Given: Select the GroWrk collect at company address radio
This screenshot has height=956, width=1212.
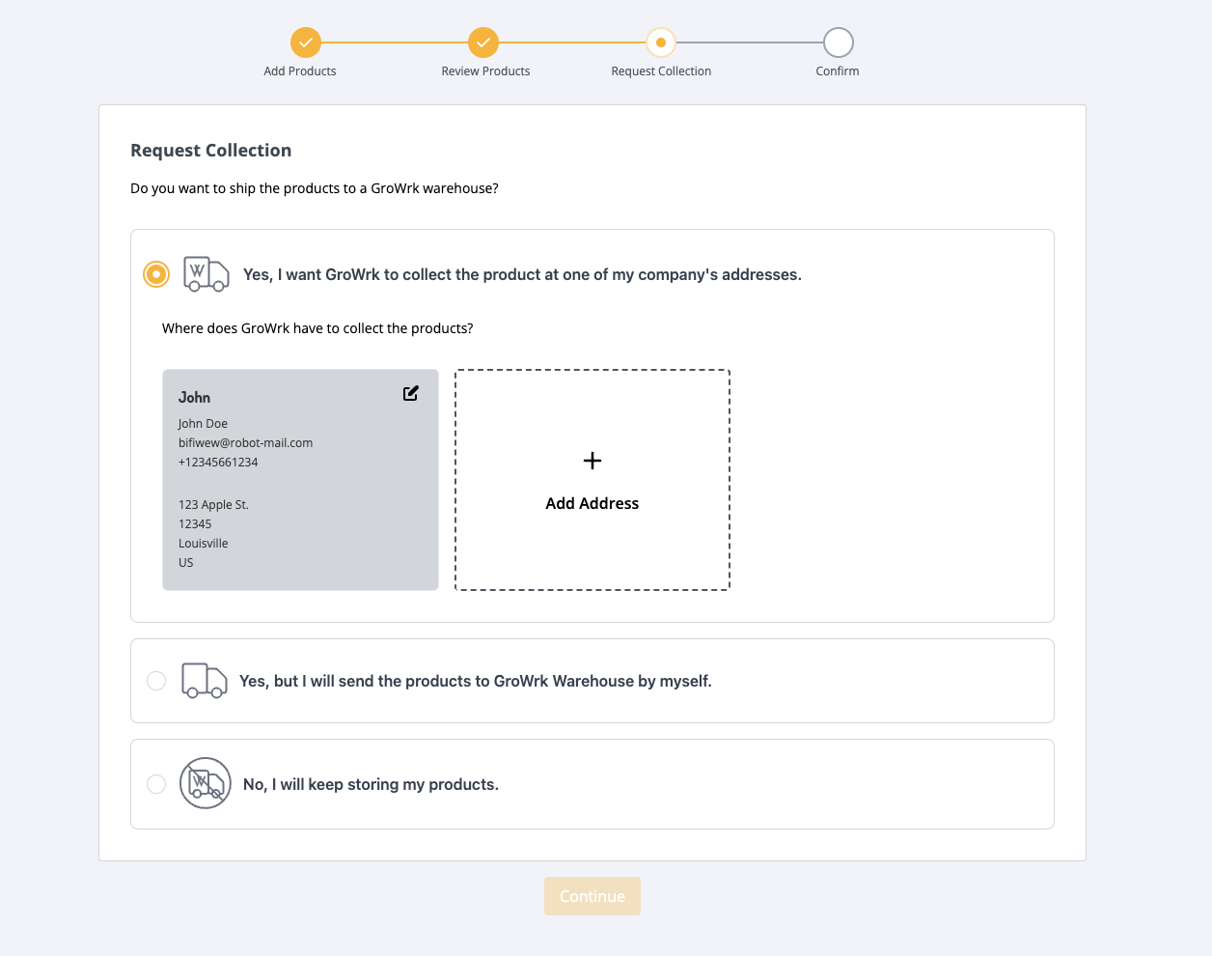Looking at the screenshot, I should click(x=156, y=274).
